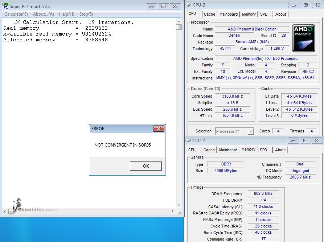Image resolution: width=324 pixels, height=242 pixels.
Task: Select the Mainboard tab in the CPU-Z processor window
Action: [x=228, y=14]
